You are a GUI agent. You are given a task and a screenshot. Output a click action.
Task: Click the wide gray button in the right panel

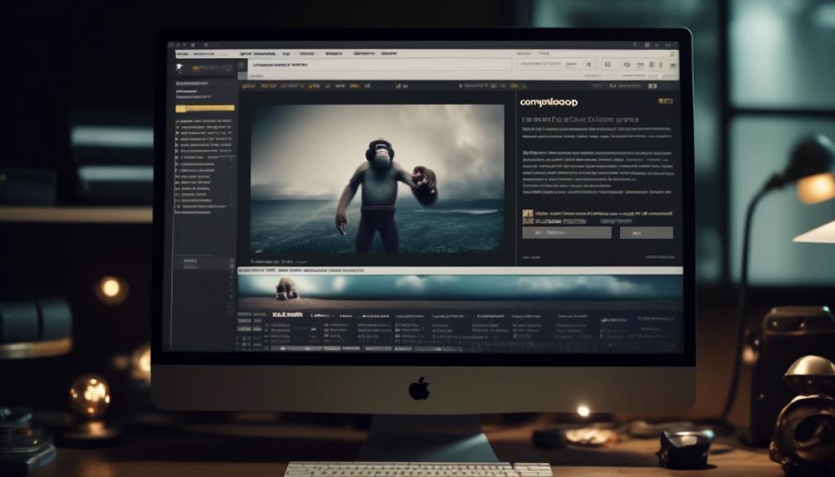[x=566, y=233]
